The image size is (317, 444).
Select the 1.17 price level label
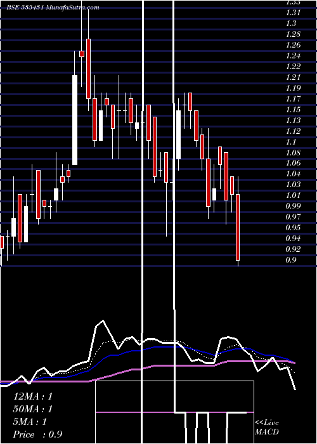click(x=293, y=98)
